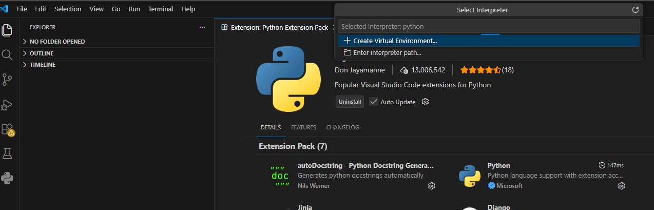654x210 pixels.
Task: Open the Explorer view in activity bar
Action: (7, 30)
